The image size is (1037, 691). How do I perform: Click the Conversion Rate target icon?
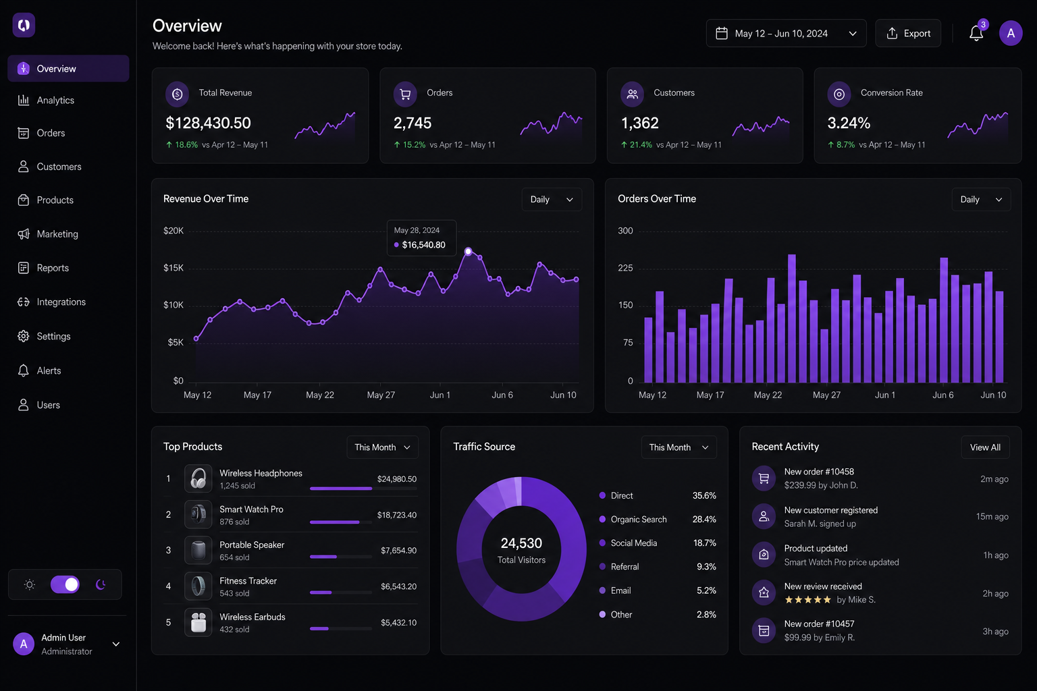[x=839, y=94]
